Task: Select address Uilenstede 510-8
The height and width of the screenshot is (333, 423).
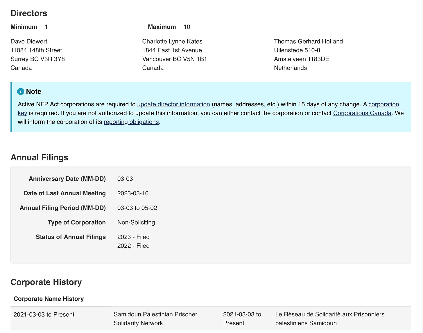Action: point(297,50)
